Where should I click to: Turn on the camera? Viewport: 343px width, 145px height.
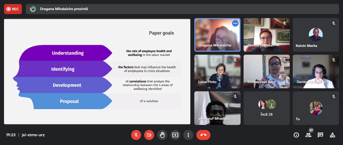[x=149, y=135]
